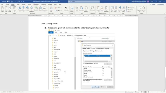The image size is (166, 93).
Task: Adjust the zoom slider handle
Action: (x=157, y=92)
